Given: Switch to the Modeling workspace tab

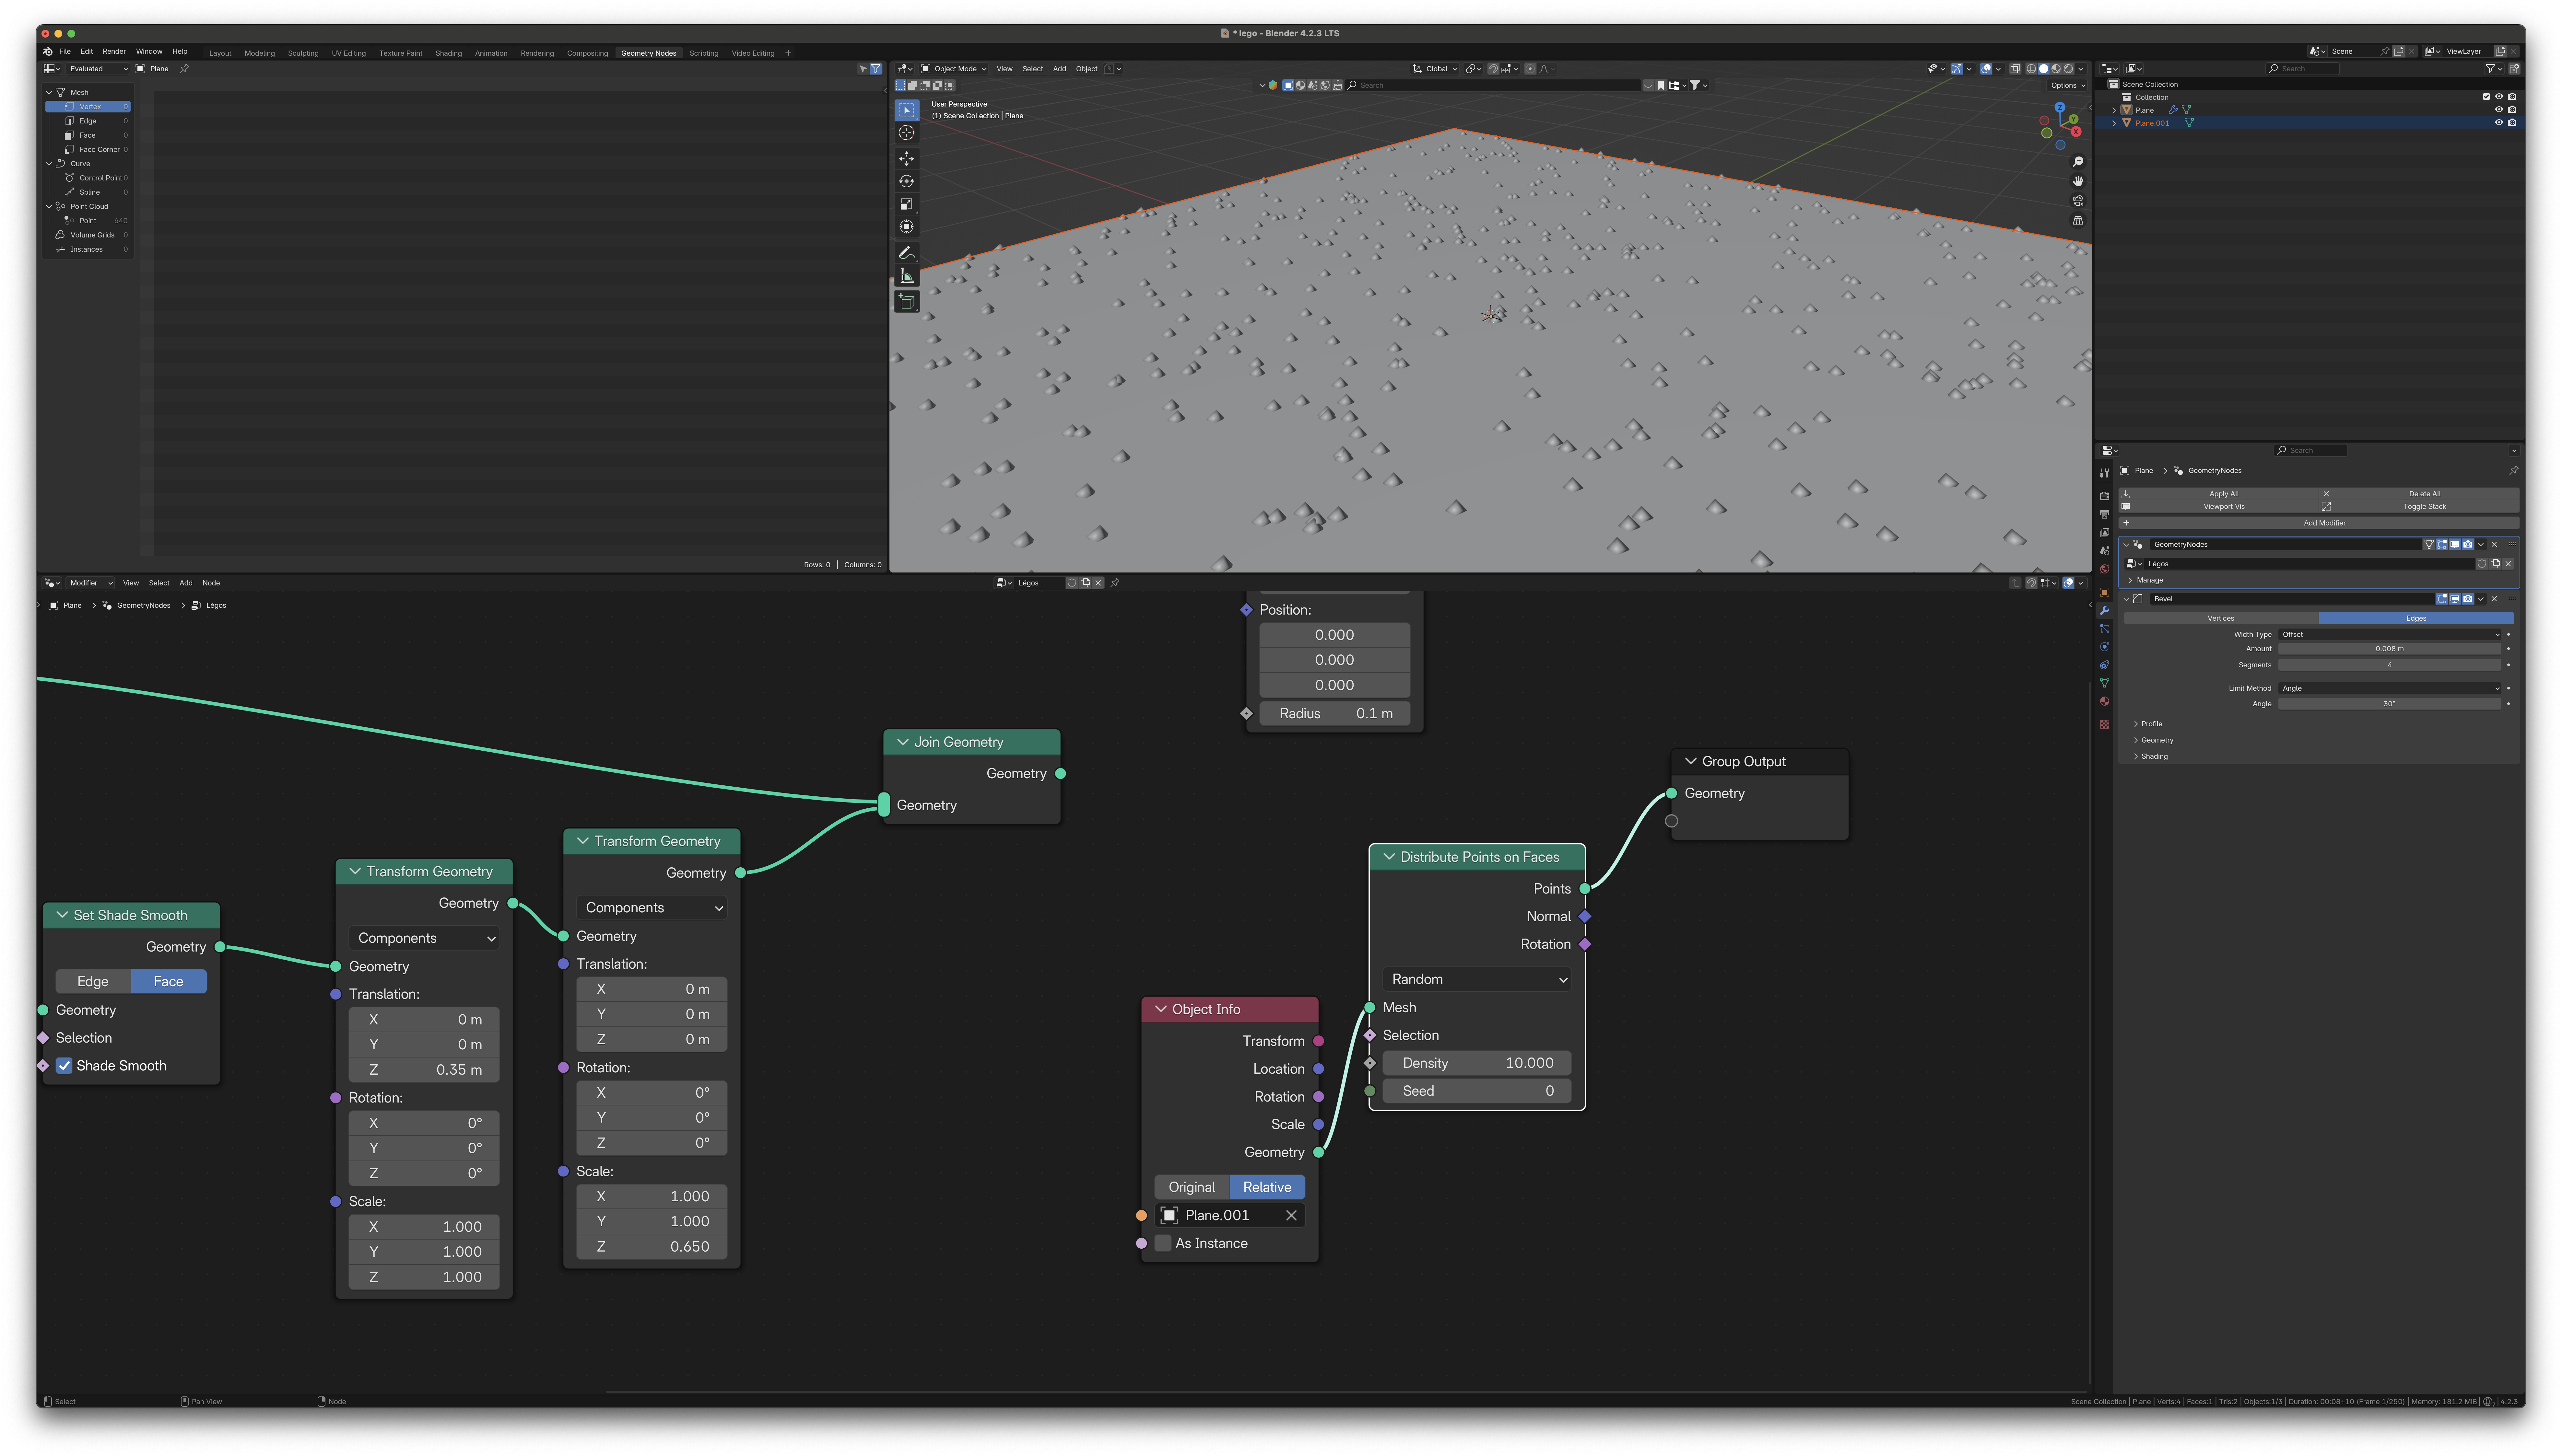Looking at the screenshot, I should pos(259,53).
